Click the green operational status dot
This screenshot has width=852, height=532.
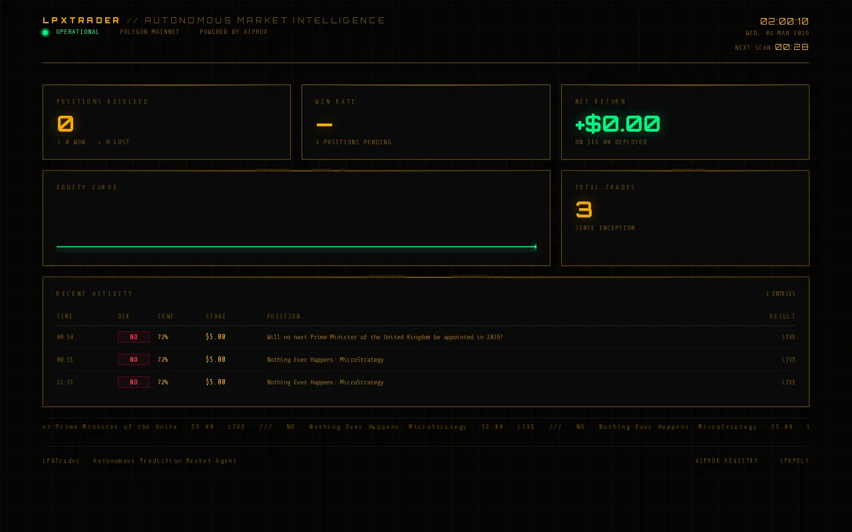click(45, 32)
